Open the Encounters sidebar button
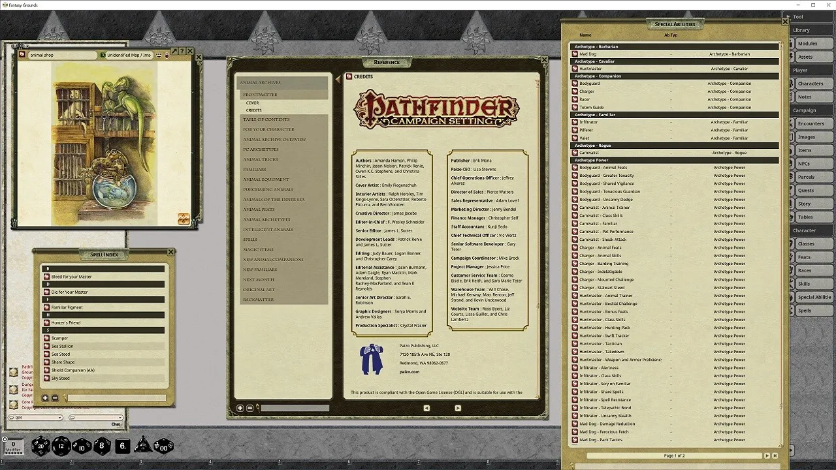Screen dimensions: 836x470 pos(813,123)
